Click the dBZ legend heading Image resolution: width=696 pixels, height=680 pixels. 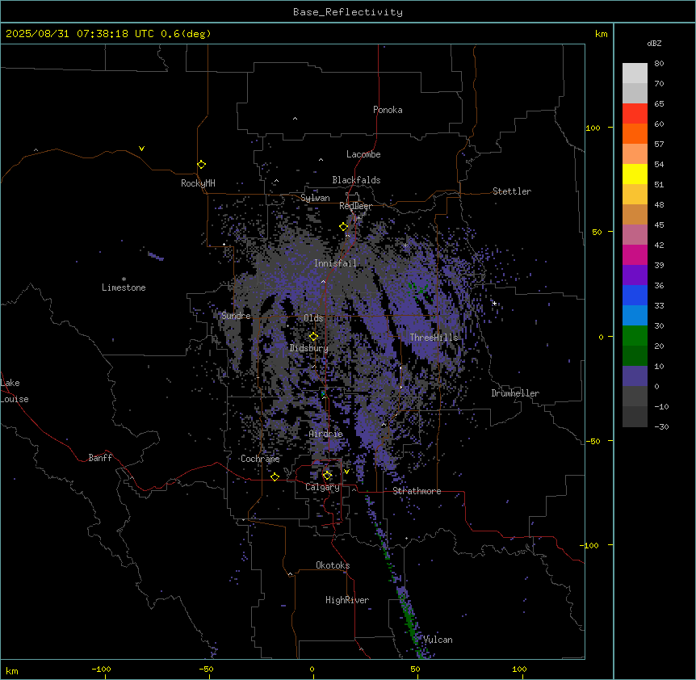coord(654,44)
